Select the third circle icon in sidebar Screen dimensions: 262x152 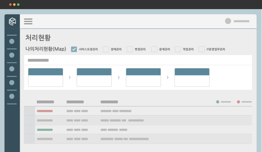12,69
